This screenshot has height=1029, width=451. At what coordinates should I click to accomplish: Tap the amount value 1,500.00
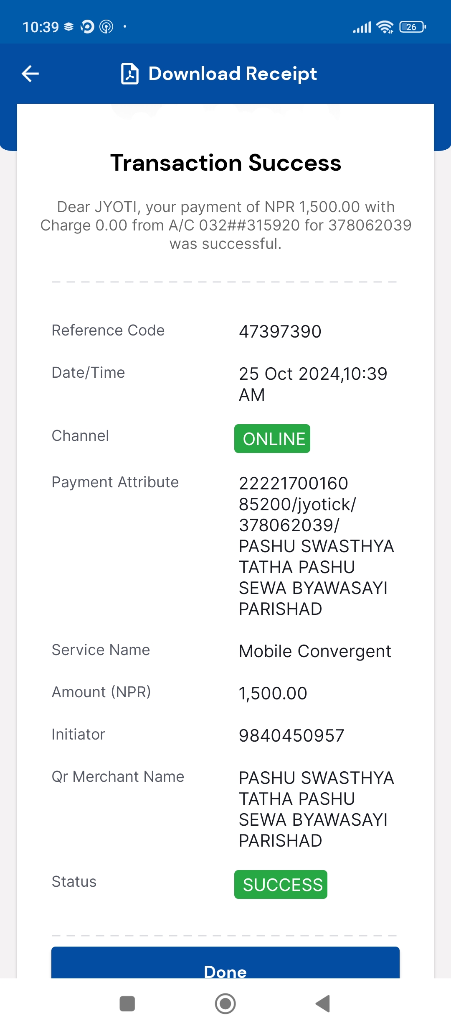[x=273, y=694]
